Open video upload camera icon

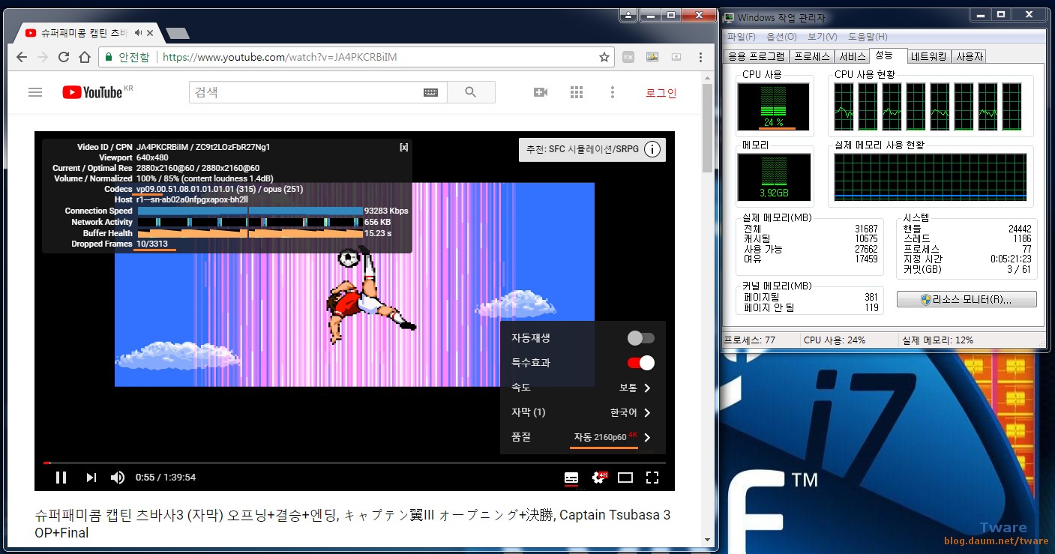coord(541,92)
